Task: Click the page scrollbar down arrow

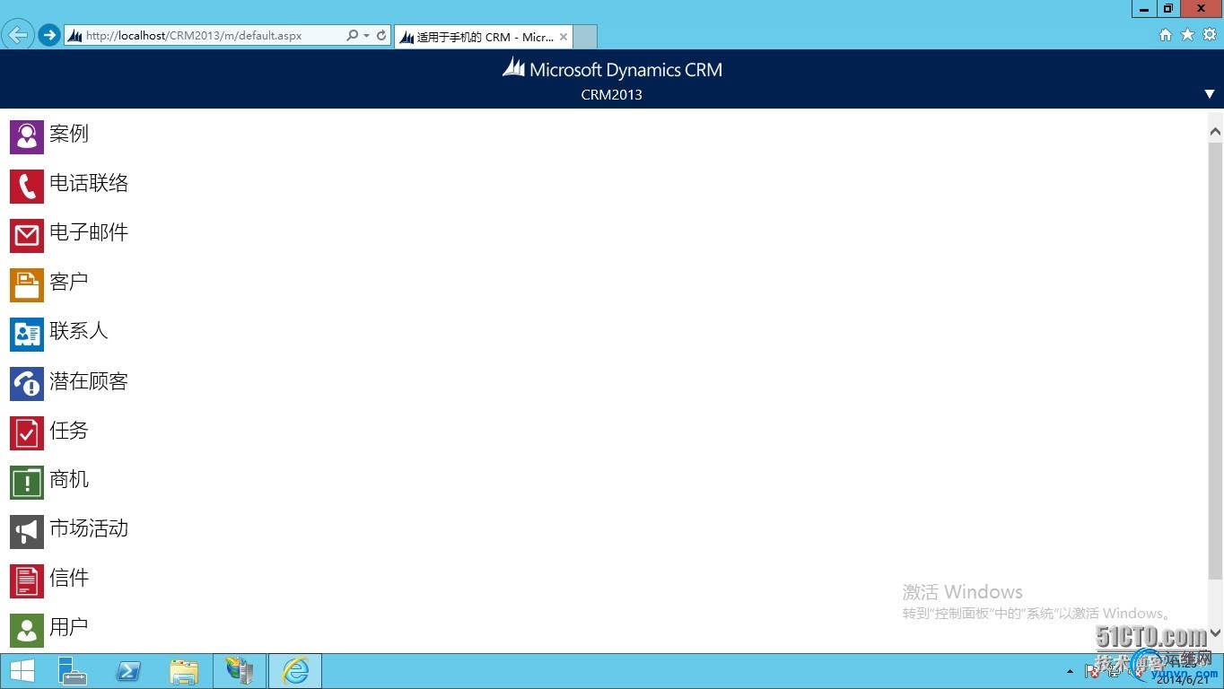Action: 1216,632
